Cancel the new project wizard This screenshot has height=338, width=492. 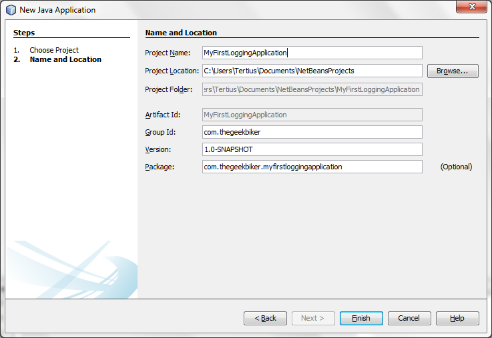click(x=409, y=318)
